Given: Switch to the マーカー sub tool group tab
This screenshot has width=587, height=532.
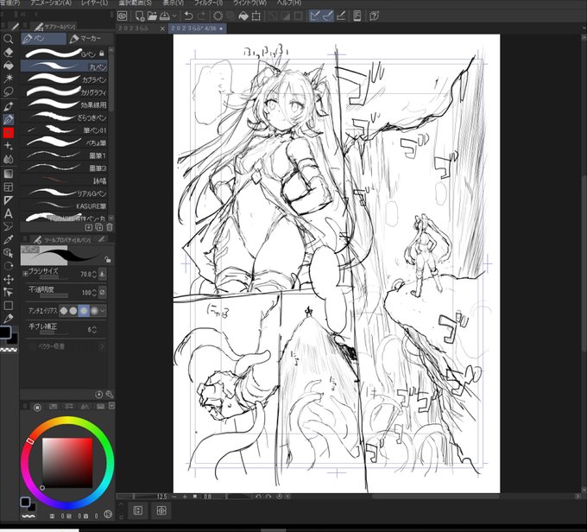Looking at the screenshot, I should click(90, 38).
